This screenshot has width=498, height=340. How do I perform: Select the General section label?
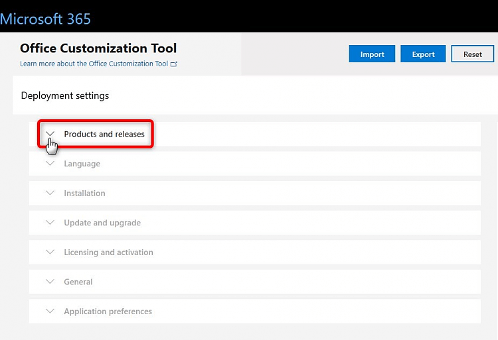point(78,282)
